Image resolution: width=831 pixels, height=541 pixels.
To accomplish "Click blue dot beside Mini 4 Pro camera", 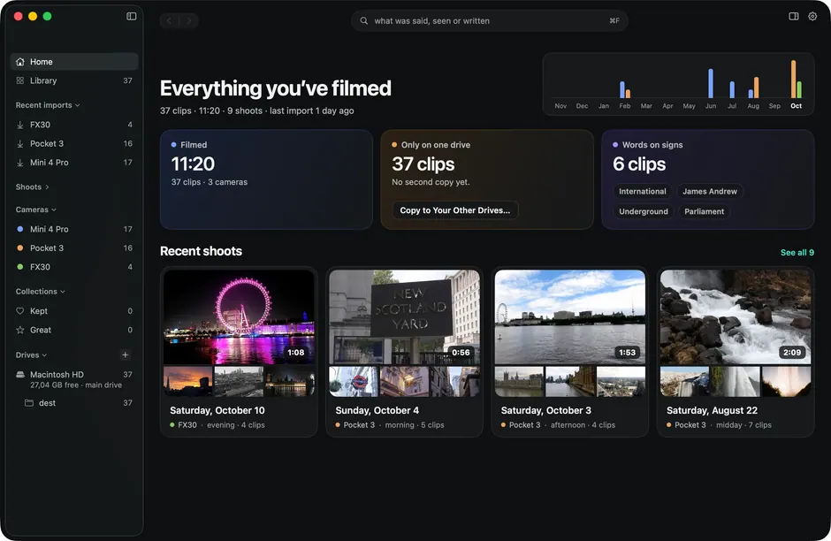I will point(20,229).
